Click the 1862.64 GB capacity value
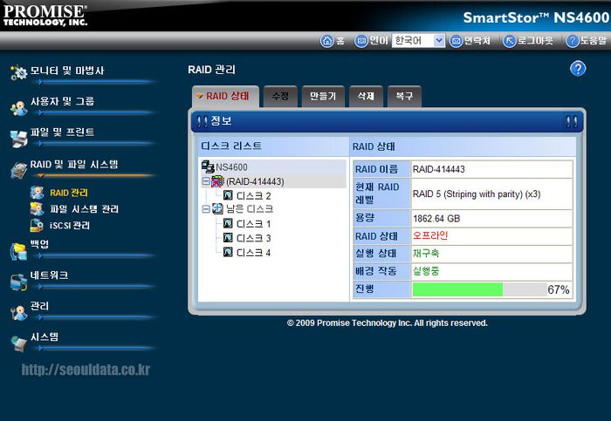 436,219
